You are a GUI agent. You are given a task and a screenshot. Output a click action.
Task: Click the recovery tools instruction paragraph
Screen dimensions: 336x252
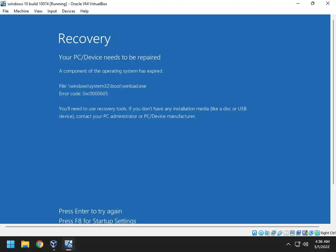click(x=153, y=113)
